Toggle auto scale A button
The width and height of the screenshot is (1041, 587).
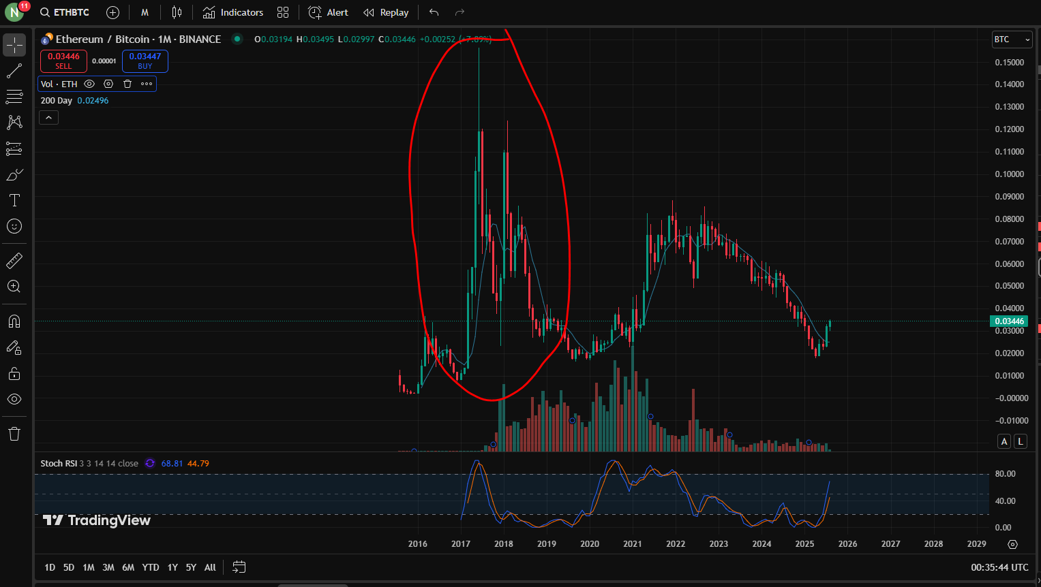click(x=1004, y=441)
